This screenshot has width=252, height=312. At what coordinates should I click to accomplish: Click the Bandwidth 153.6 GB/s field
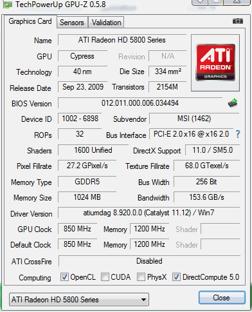tap(206, 197)
